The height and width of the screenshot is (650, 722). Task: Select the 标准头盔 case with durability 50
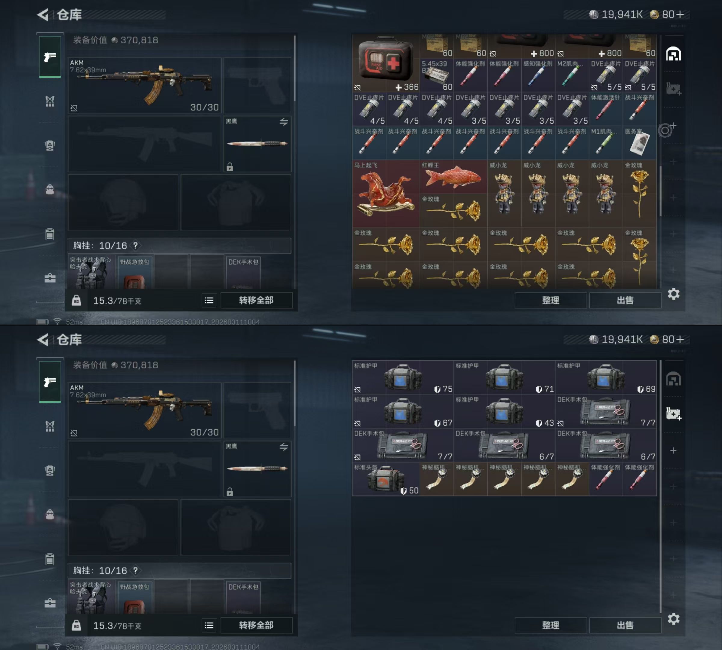[386, 479]
